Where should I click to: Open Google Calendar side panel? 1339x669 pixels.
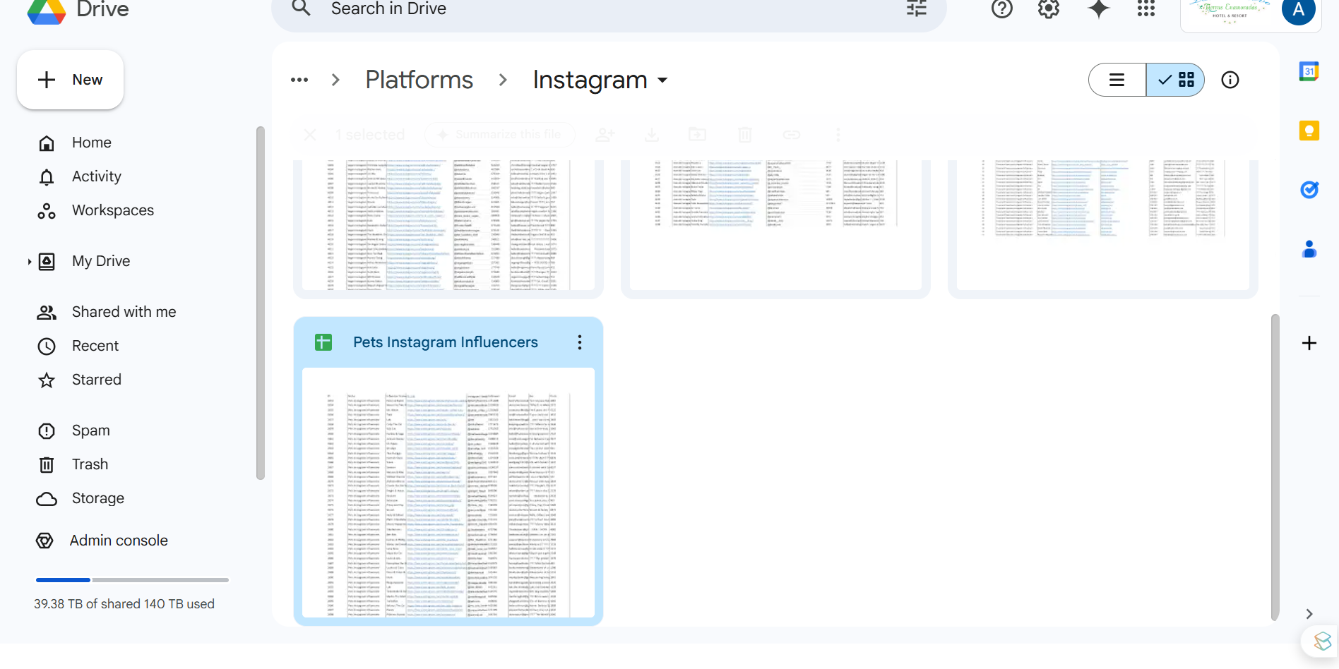[1309, 71]
